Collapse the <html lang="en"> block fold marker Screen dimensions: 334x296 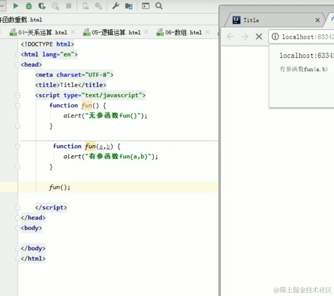(x=18, y=54)
